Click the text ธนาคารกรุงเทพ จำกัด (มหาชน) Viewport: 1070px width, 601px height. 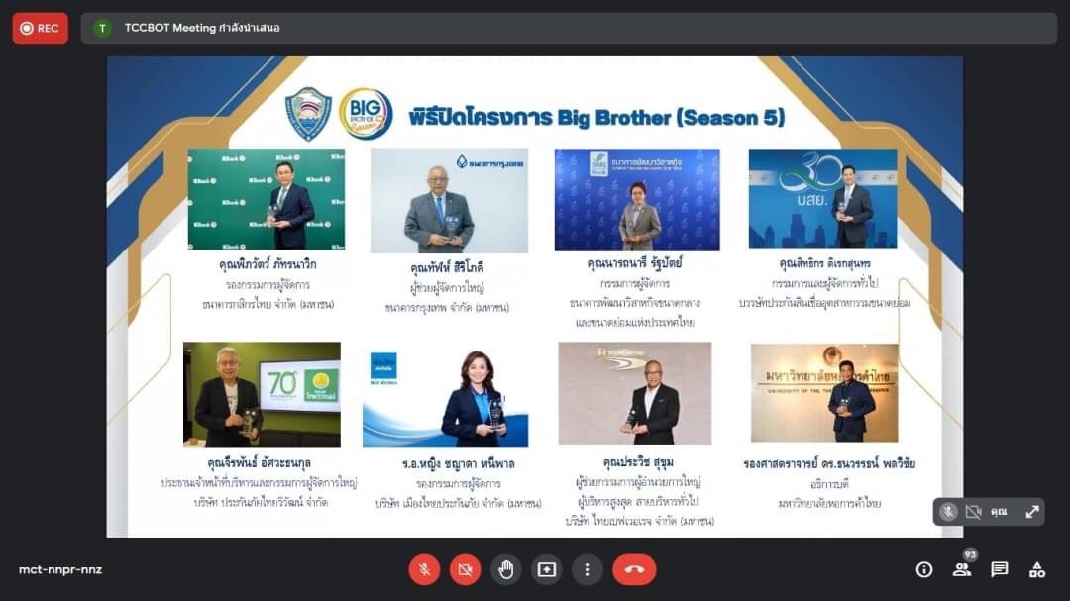447,308
